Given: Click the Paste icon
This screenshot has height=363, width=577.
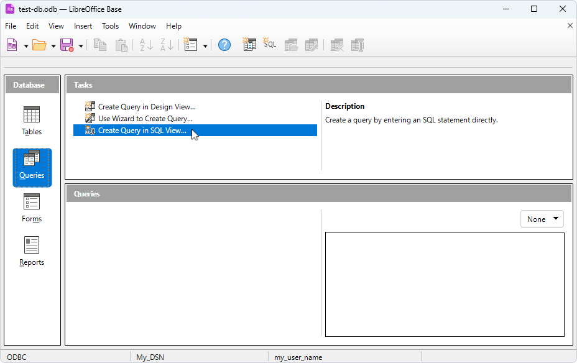Looking at the screenshot, I should [121, 45].
